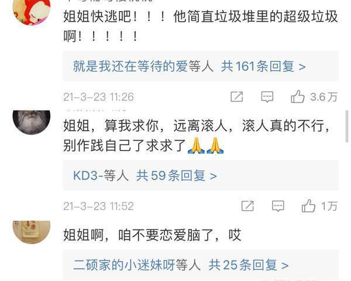
Task: Select comment text 姐姐，算我求你
Action: (111, 126)
